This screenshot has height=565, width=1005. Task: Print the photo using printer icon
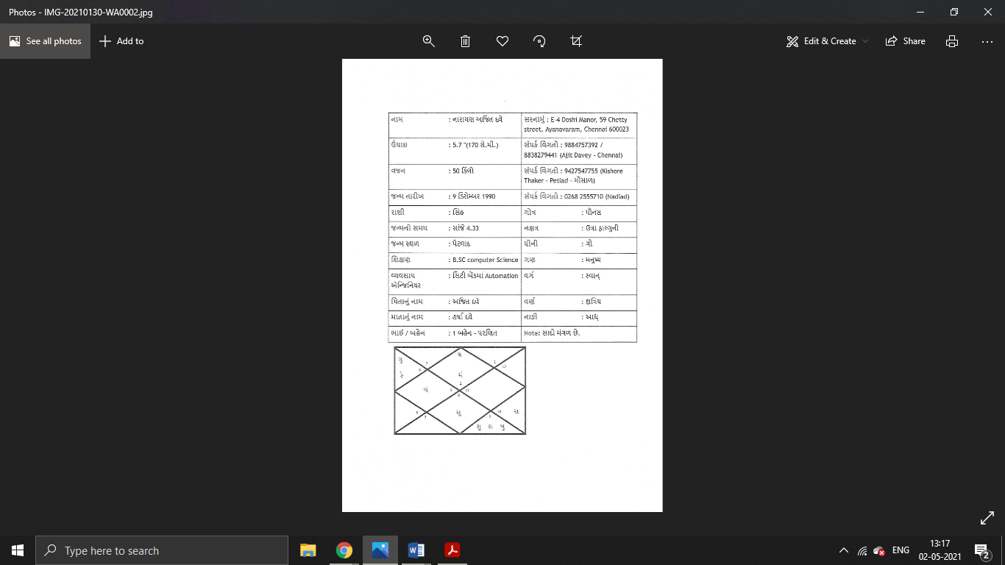952,41
